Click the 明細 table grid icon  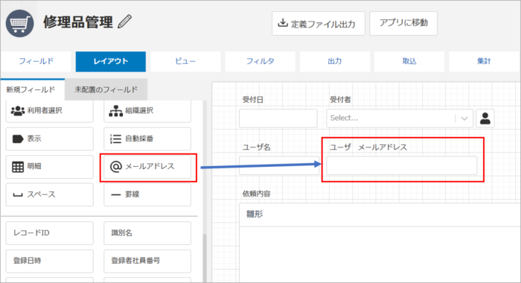point(18,167)
